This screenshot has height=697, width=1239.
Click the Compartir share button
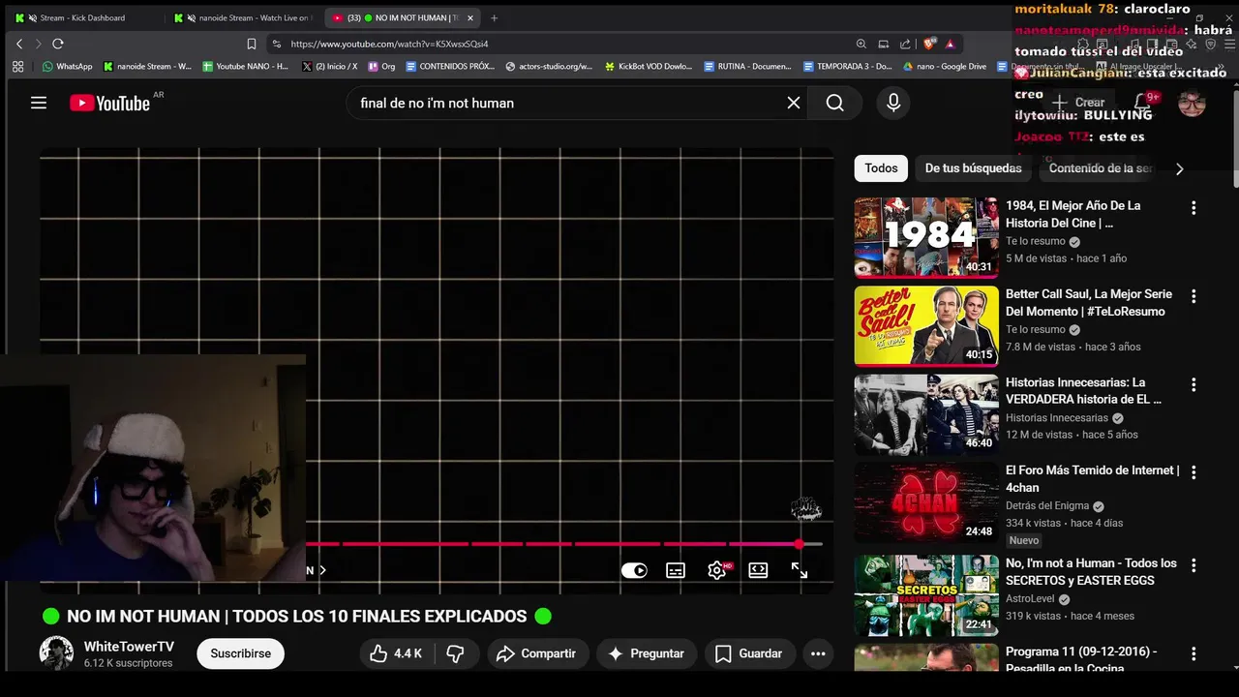pyautogui.click(x=536, y=653)
